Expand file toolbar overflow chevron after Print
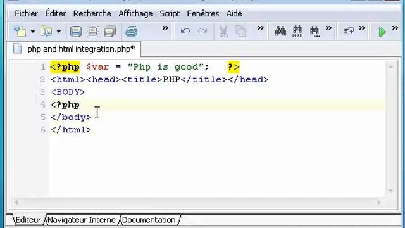The height and width of the screenshot is (228, 405). pos(165,28)
